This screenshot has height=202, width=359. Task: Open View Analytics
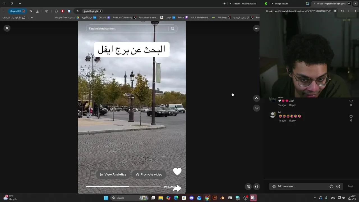[x=113, y=175]
